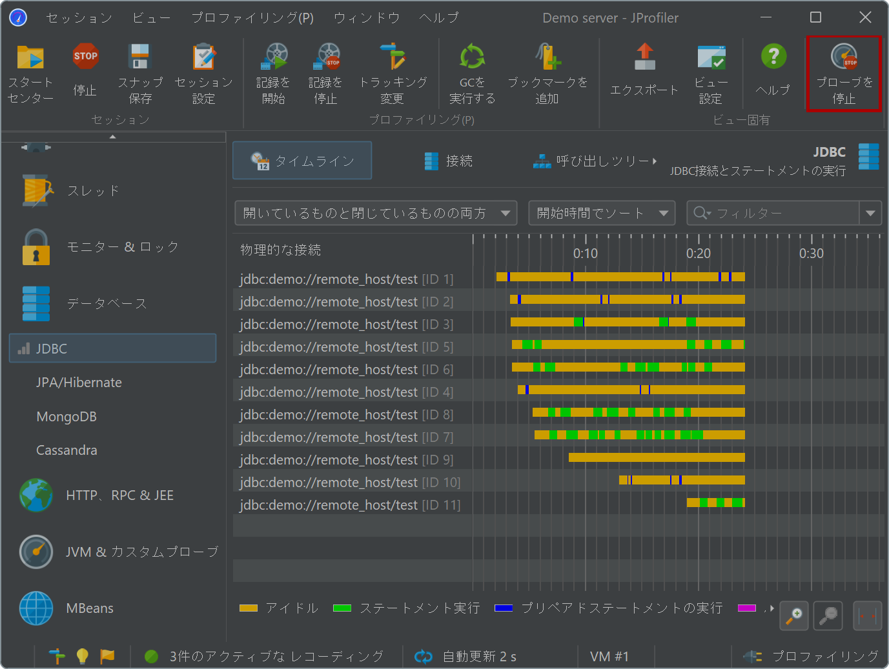889x669 pixels.
Task: Open the ビュー menu
Action: (x=152, y=17)
